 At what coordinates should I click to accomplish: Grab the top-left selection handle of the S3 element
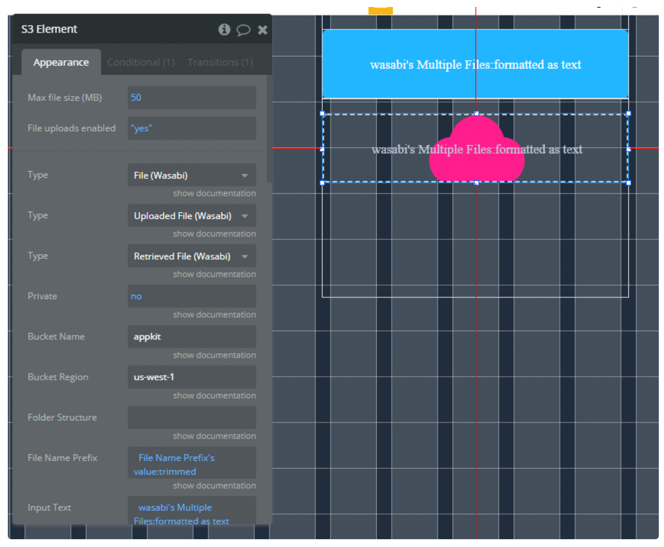322,114
